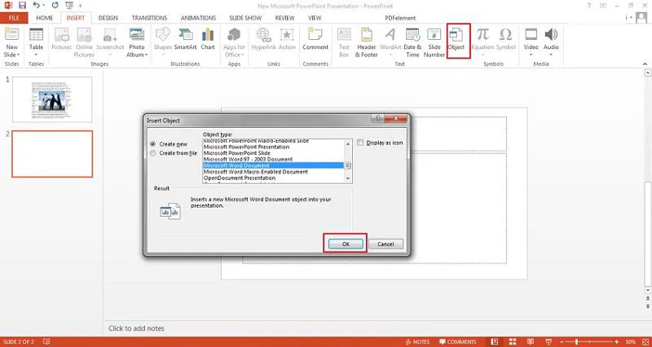Expand the Audio dropdown arrow

pos(551,55)
